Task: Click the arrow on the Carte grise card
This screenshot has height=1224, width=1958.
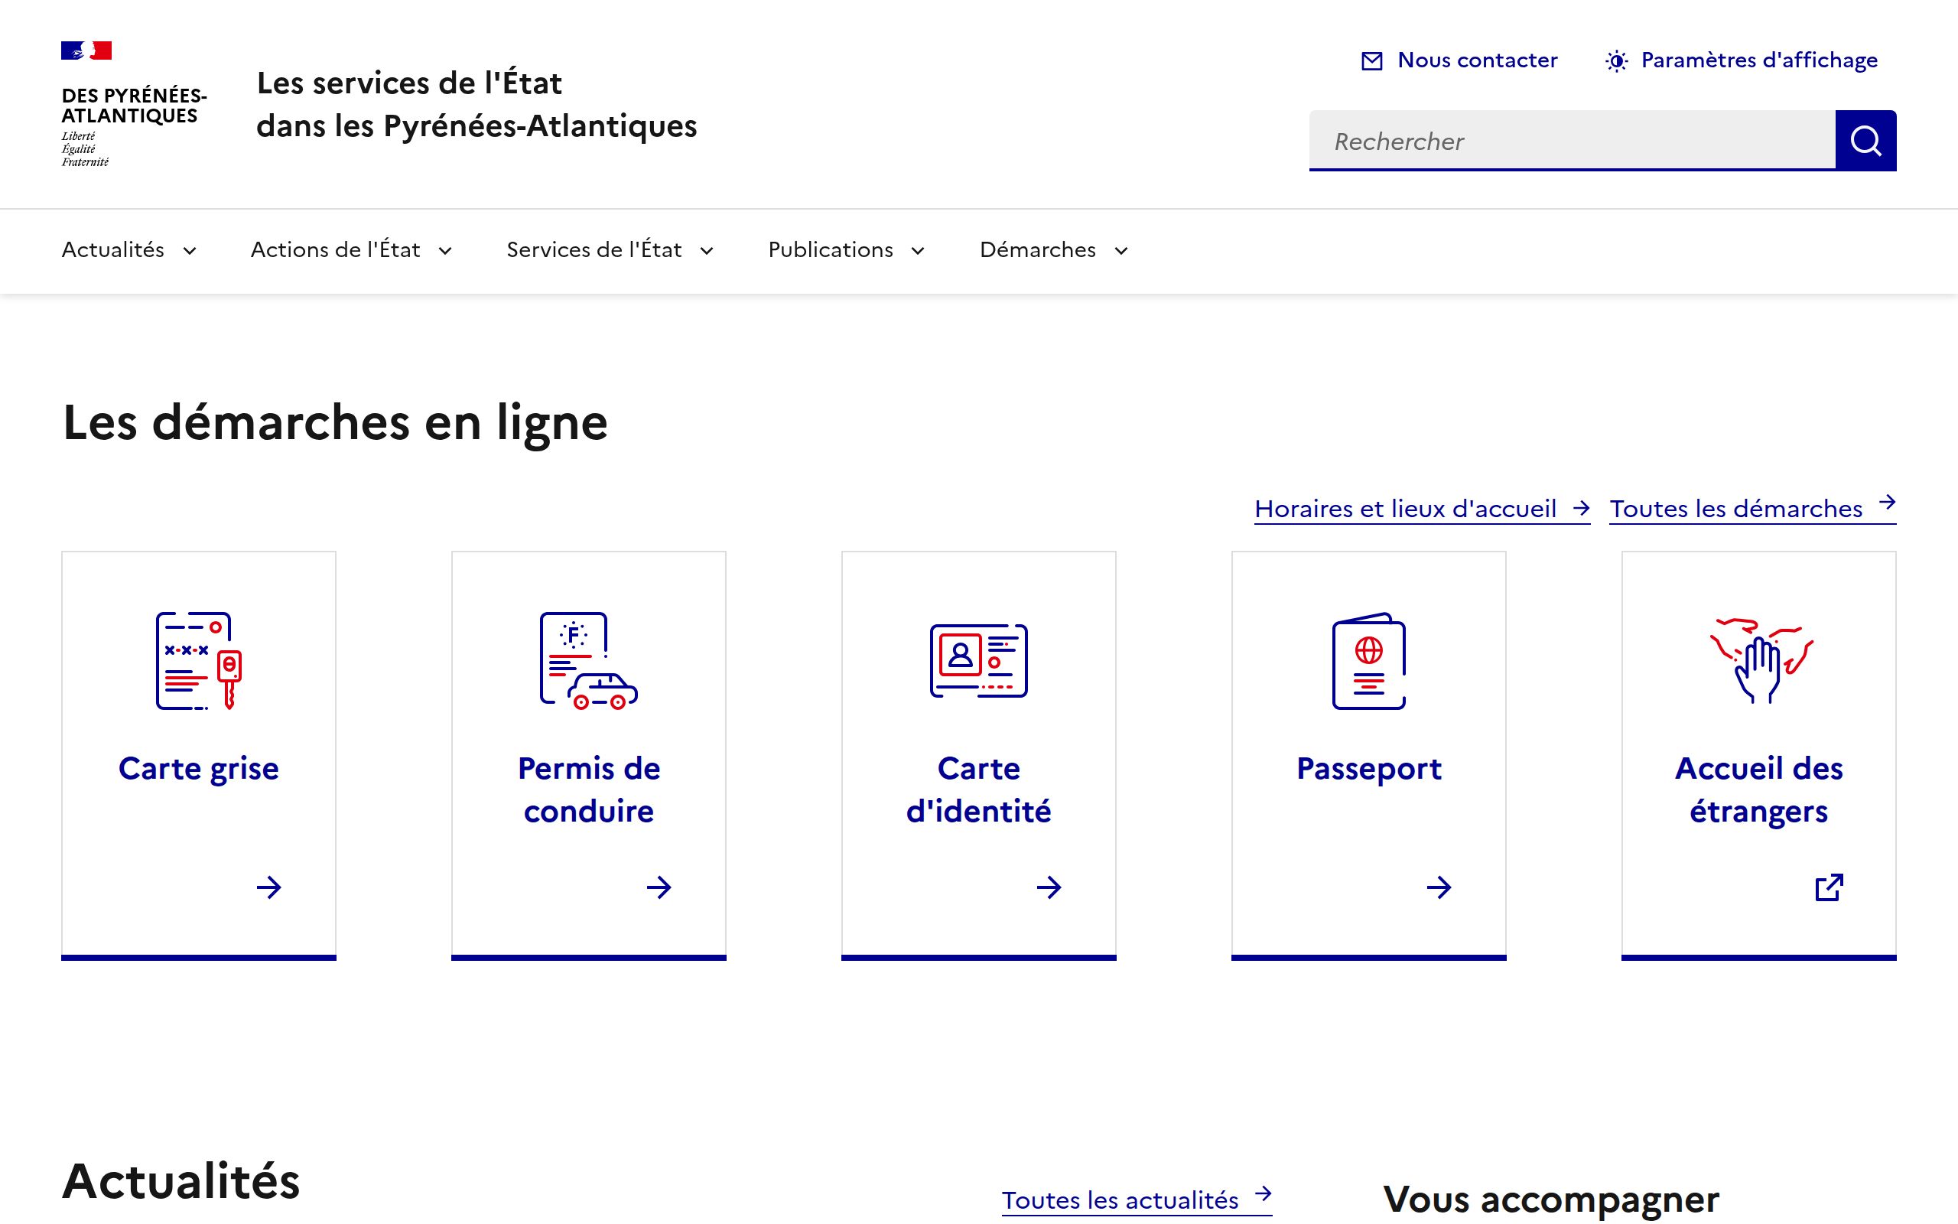Action: [268, 888]
